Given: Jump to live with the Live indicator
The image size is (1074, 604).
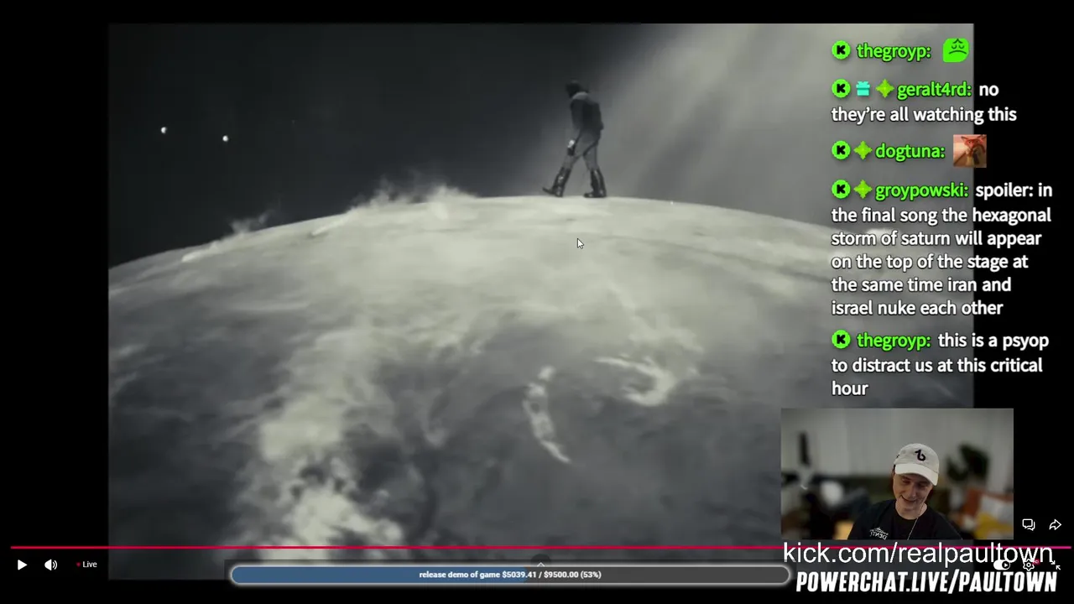Looking at the screenshot, I should point(86,565).
